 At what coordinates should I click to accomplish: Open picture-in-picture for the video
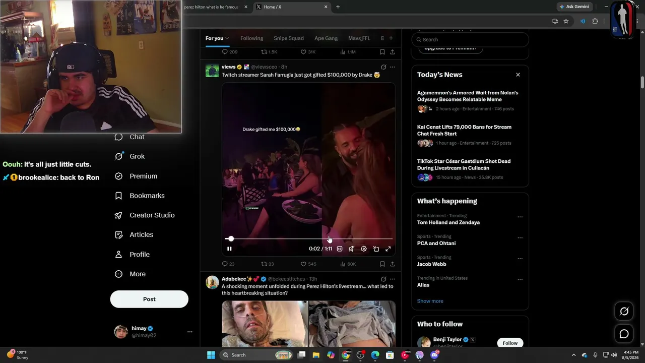click(x=376, y=249)
